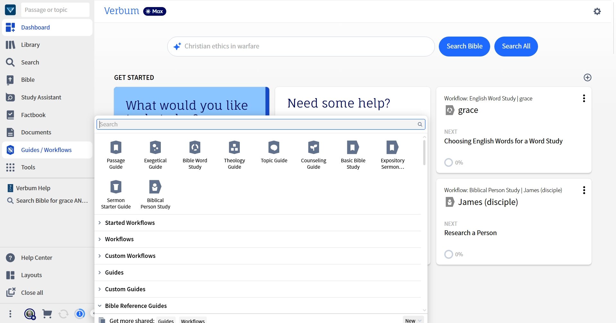Click the Max badge
The height and width of the screenshot is (323, 616).
[155, 12]
